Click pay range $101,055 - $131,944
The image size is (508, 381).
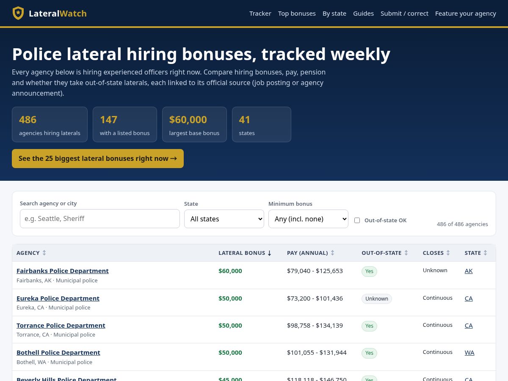coord(317,352)
